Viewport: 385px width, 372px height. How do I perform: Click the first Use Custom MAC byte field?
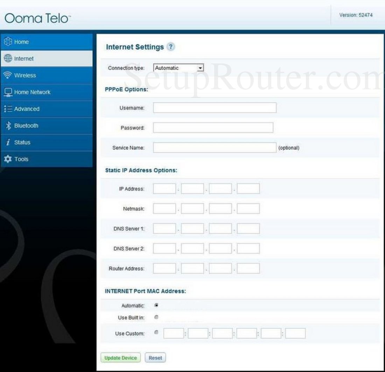click(174, 333)
